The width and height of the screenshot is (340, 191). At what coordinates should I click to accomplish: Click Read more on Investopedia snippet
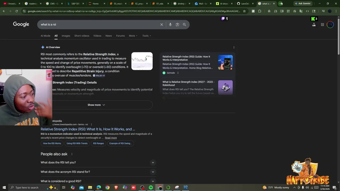(x=111, y=138)
